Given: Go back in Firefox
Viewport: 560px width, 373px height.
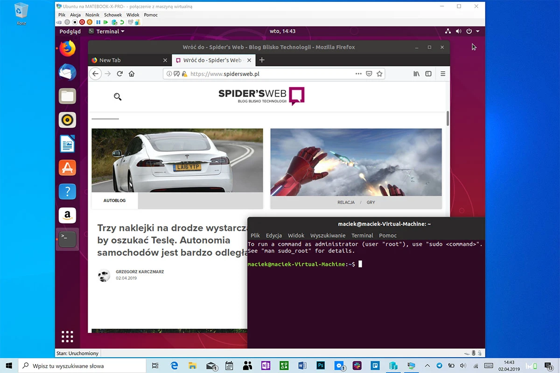Looking at the screenshot, I should click(x=95, y=74).
